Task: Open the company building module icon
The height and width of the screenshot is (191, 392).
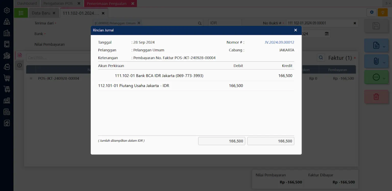Action: tap(7, 33)
